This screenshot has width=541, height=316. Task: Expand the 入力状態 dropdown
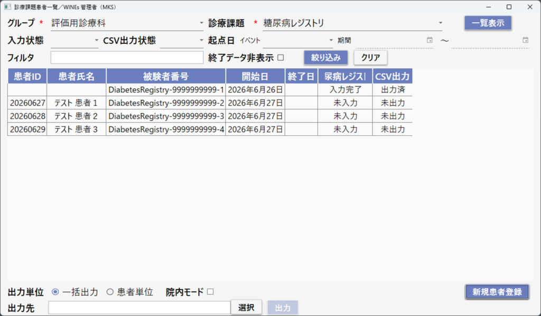click(x=74, y=40)
